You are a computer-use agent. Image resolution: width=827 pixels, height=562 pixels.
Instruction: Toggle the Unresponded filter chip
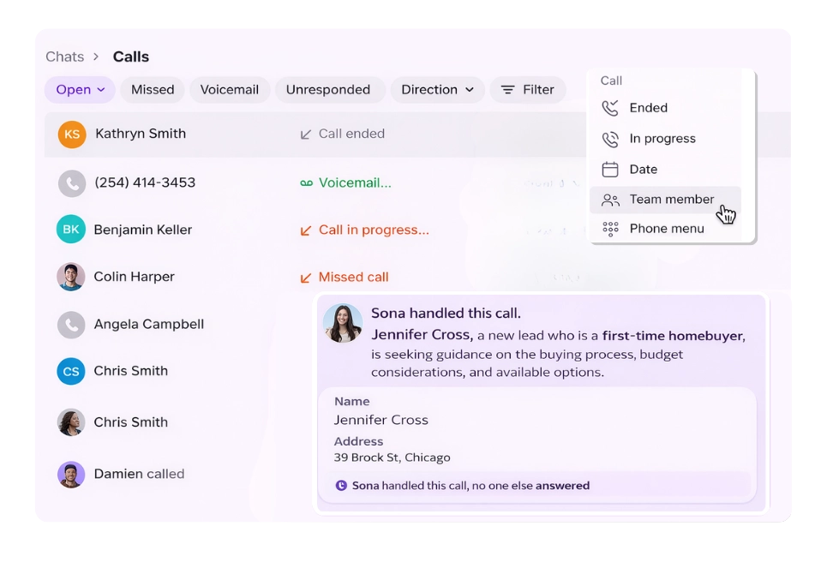[328, 90]
